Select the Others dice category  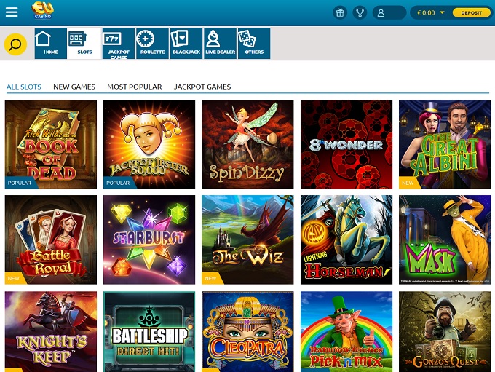point(253,43)
